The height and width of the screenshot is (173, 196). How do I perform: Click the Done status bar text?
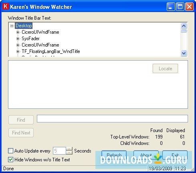[8, 169]
